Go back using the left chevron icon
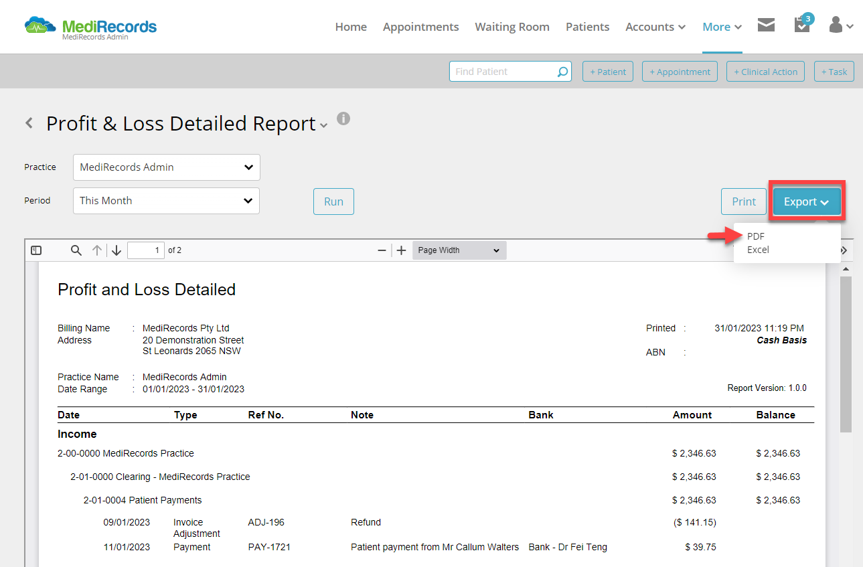 29,123
